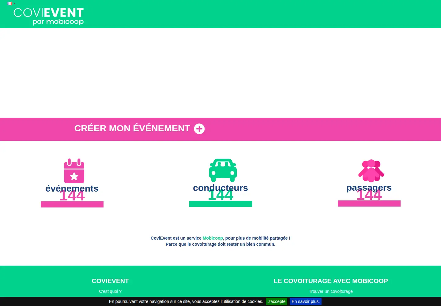Viewport: 441px width, 306px height.
Task: Accept cookies with the J'accepte button
Action: (x=277, y=301)
